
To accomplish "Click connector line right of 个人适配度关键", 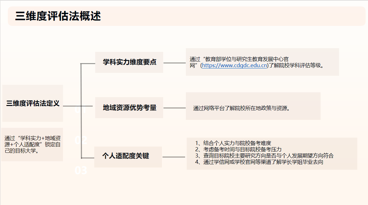I will (174, 157).
